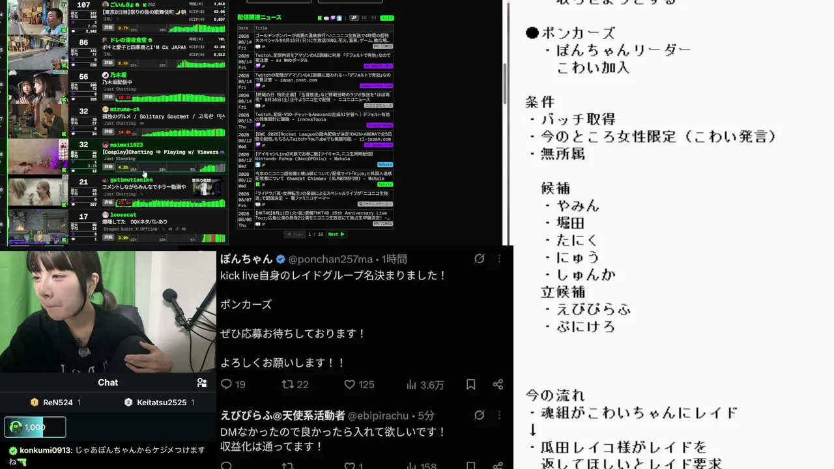Click the innovaTopia source tag
The height and width of the screenshot is (469, 834).
pyautogui.click(x=380, y=125)
